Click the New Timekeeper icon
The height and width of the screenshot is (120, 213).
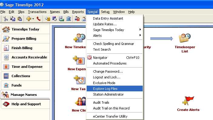coord(80,38)
